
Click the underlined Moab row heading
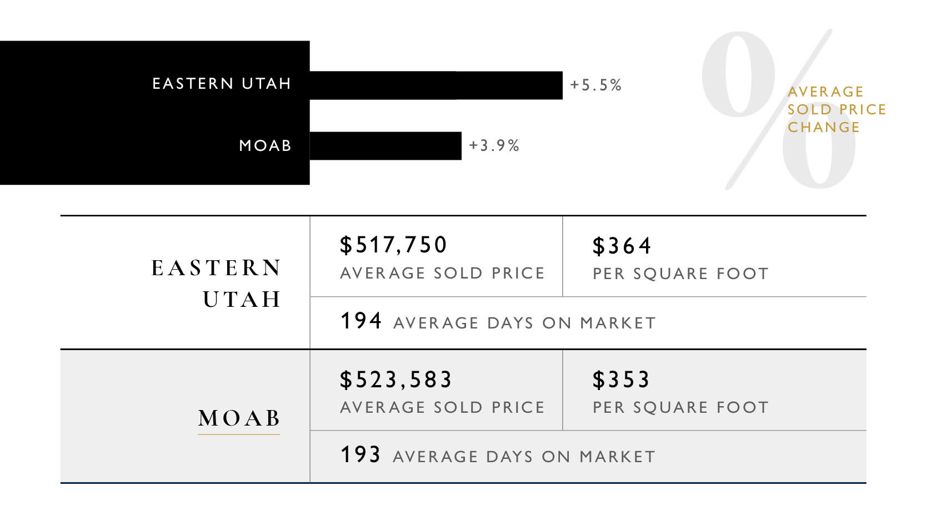239,418
